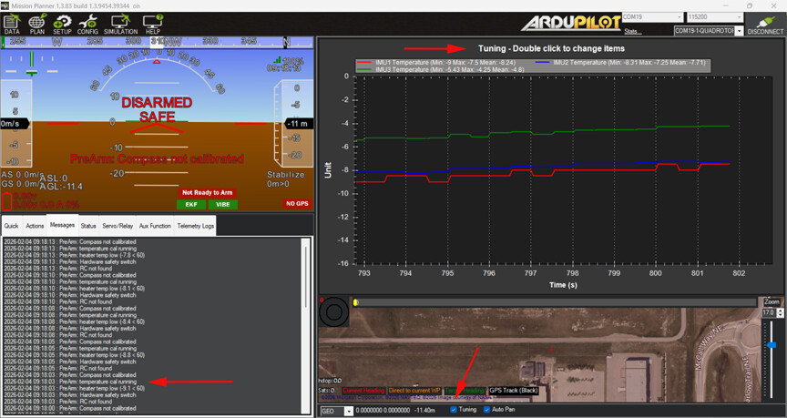Viewport: 787px width, 418px height.
Task: Click the Tuning graph title text
Action: click(x=551, y=48)
